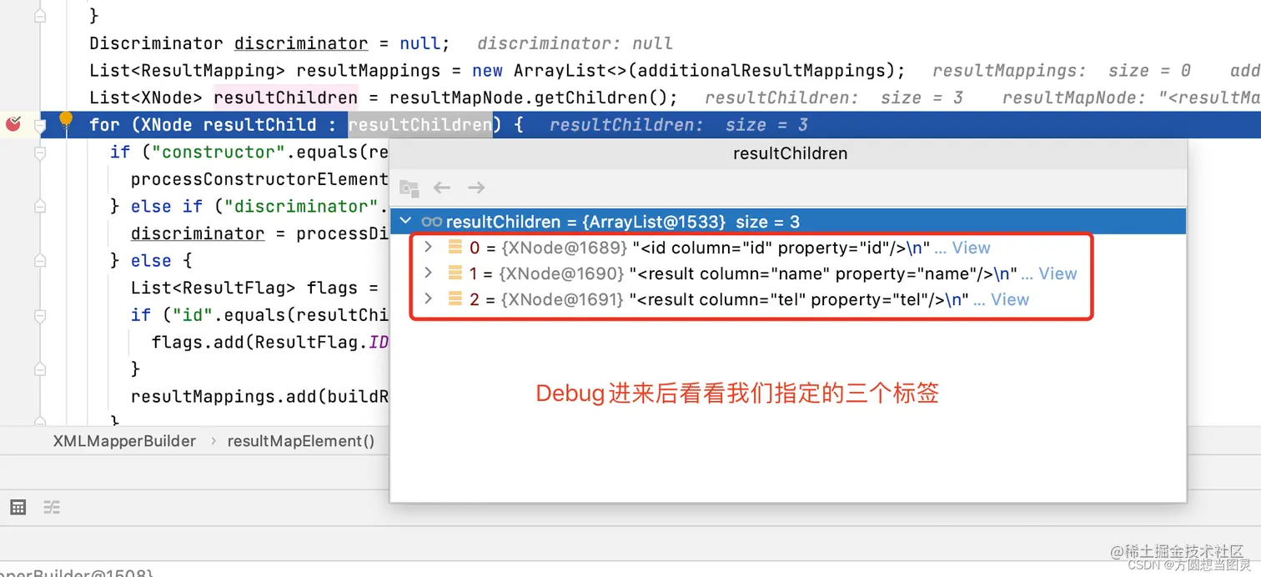Click flags variable in List<ResultFlag> line
The image size is (1261, 577).
point(332,288)
